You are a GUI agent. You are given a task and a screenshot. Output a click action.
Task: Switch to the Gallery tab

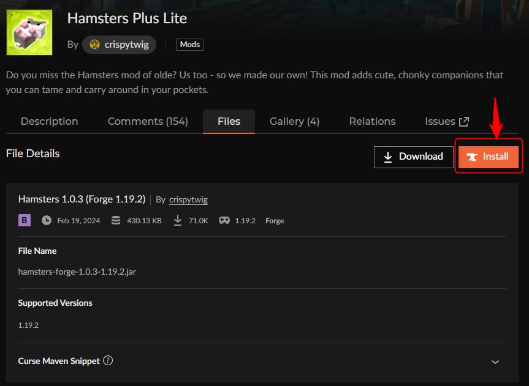coord(294,121)
